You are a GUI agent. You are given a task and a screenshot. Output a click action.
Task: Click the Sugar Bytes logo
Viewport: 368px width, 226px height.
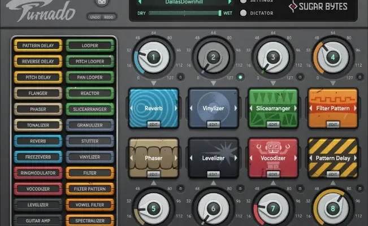click(x=318, y=6)
